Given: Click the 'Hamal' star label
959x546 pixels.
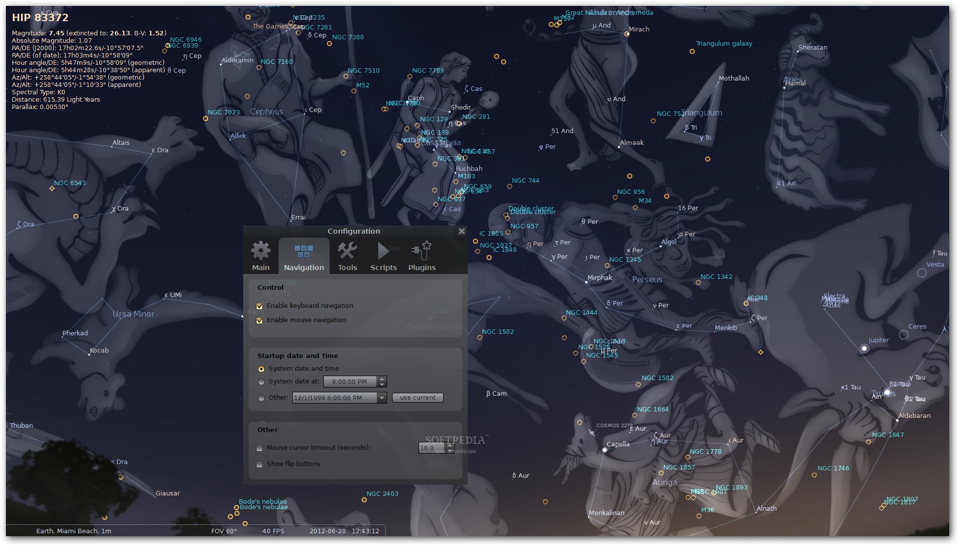Looking at the screenshot, I should coord(795,83).
